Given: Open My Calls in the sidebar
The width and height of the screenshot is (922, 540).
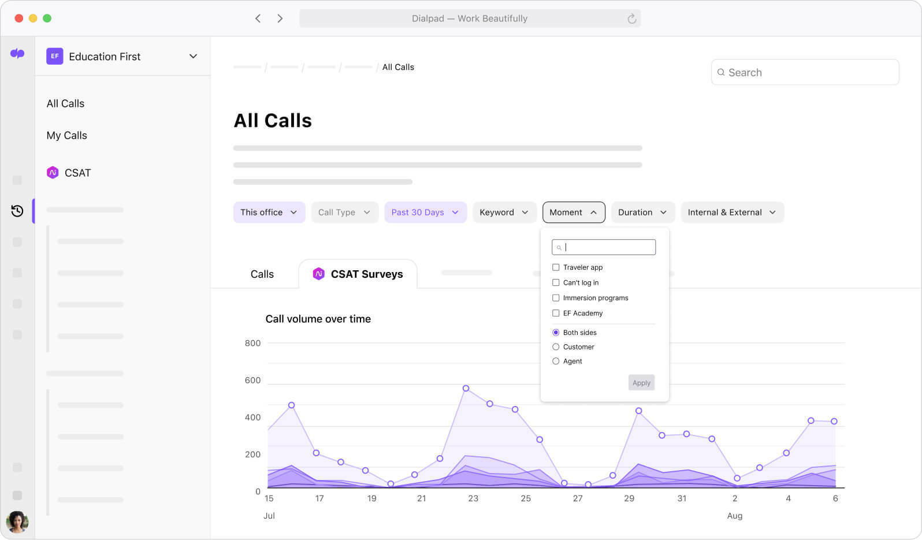Looking at the screenshot, I should click(x=67, y=135).
